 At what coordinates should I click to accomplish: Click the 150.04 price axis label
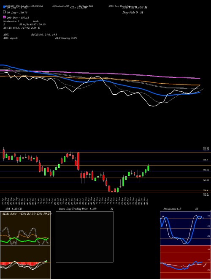tap(206, 170)
